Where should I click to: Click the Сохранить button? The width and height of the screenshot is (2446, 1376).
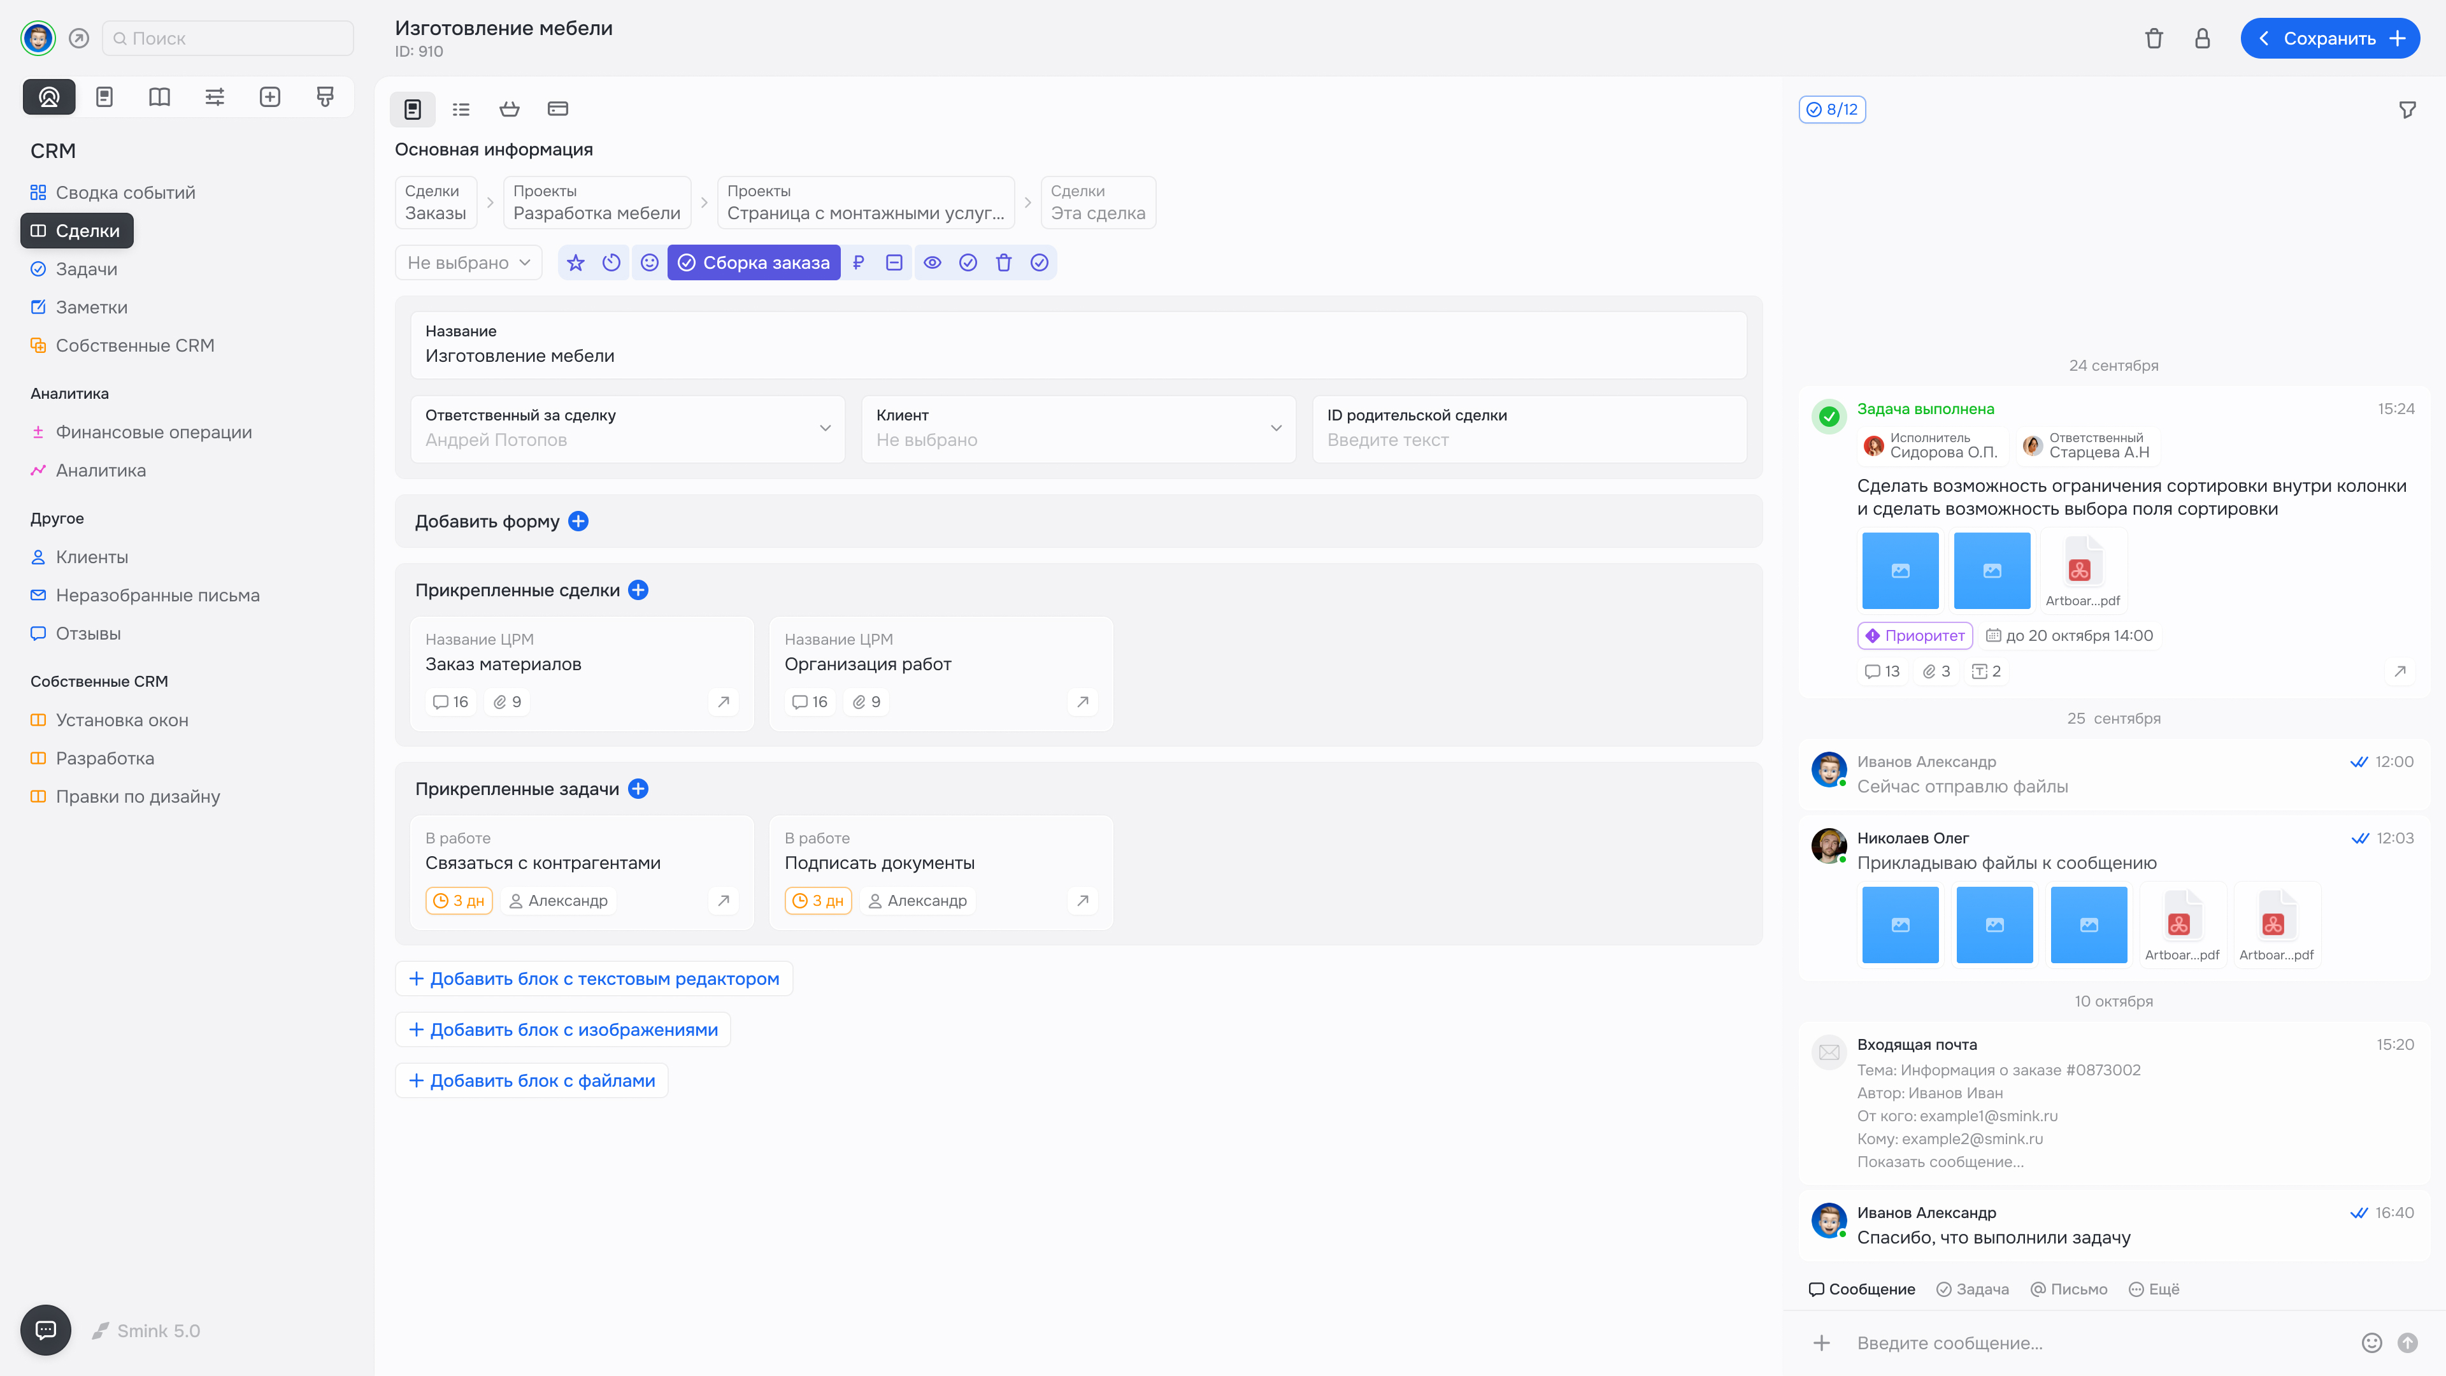pyautogui.click(x=2329, y=38)
